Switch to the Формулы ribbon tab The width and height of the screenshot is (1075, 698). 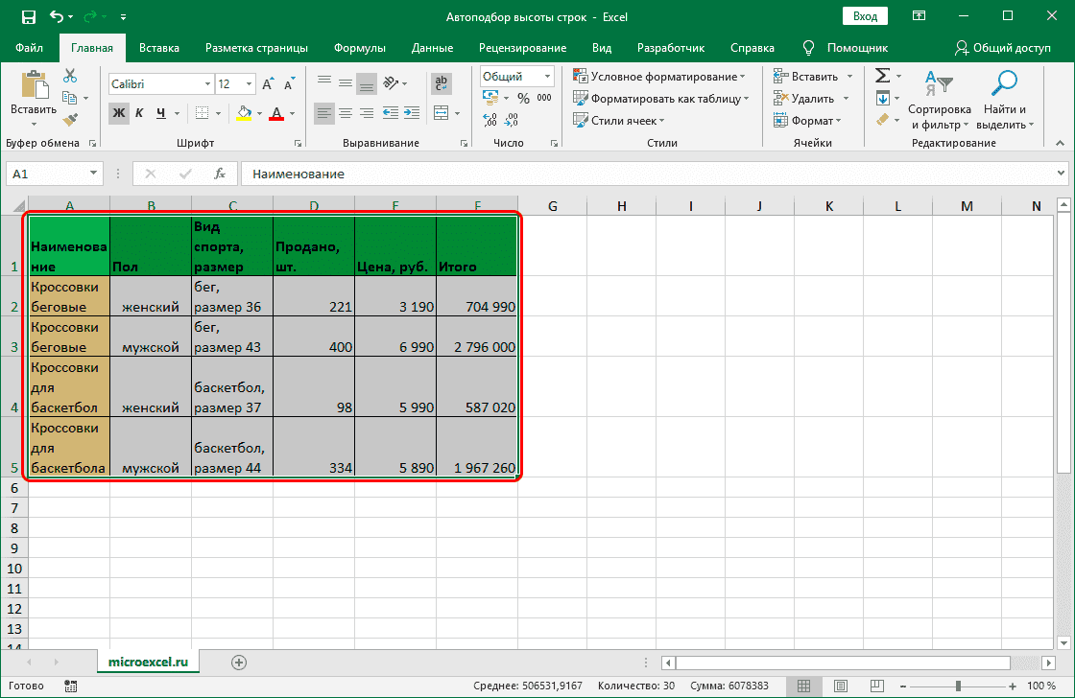coord(360,48)
